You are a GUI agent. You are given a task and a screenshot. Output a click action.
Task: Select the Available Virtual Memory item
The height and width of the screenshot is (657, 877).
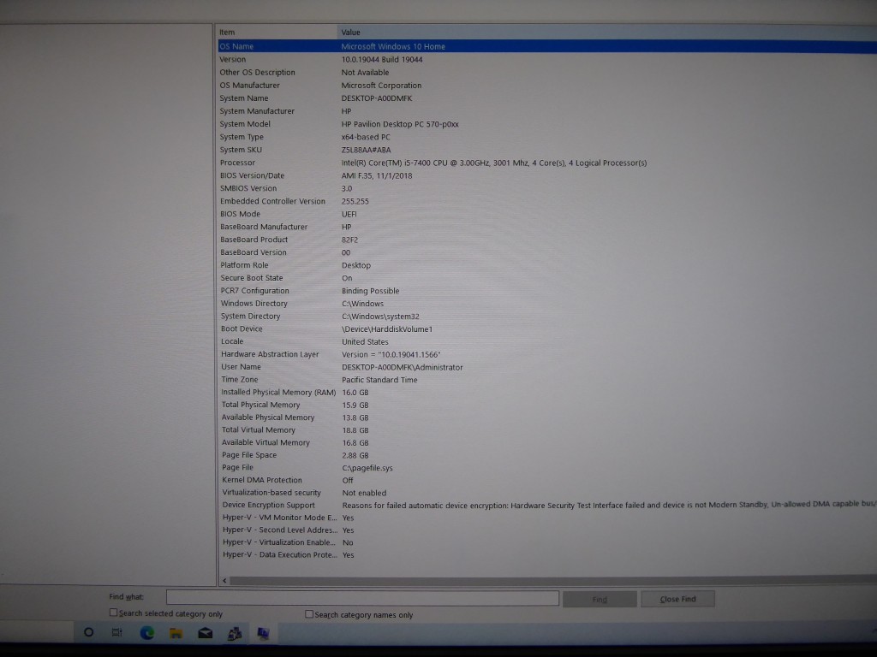coord(265,442)
